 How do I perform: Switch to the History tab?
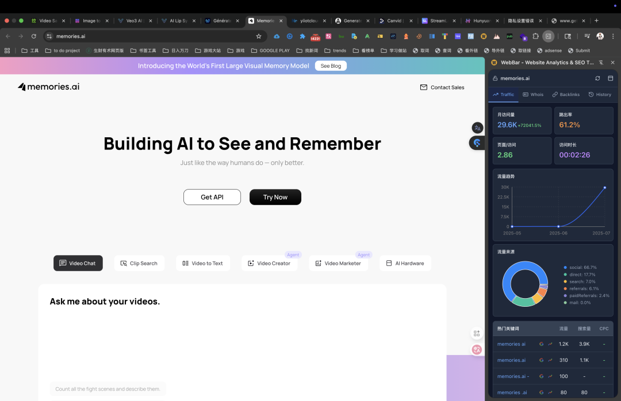pos(600,95)
